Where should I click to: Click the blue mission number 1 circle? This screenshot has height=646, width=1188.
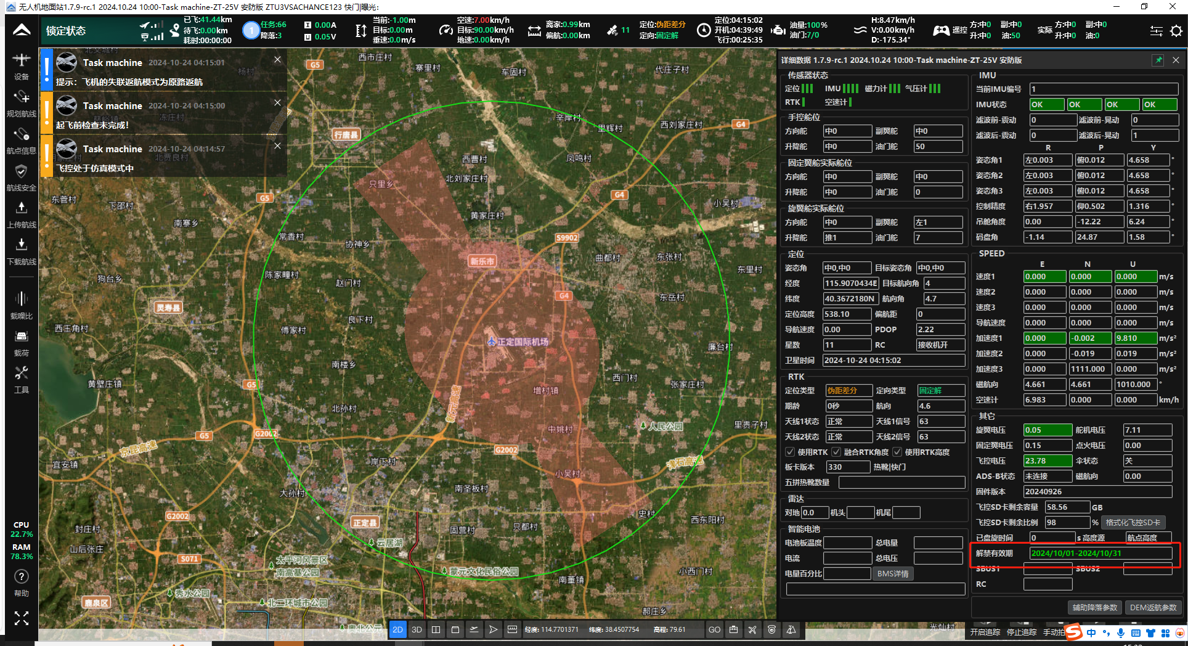(x=251, y=30)
